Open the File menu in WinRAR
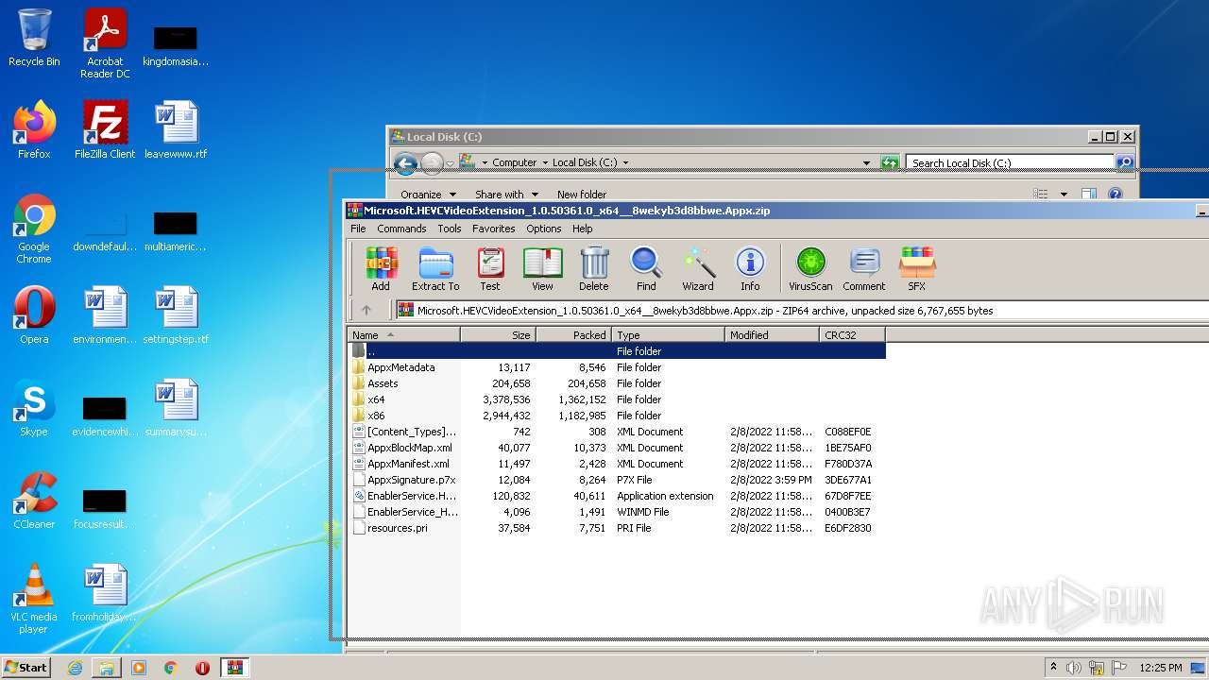The width and height of the screenshot is (1209, 680). click(358, 229)
